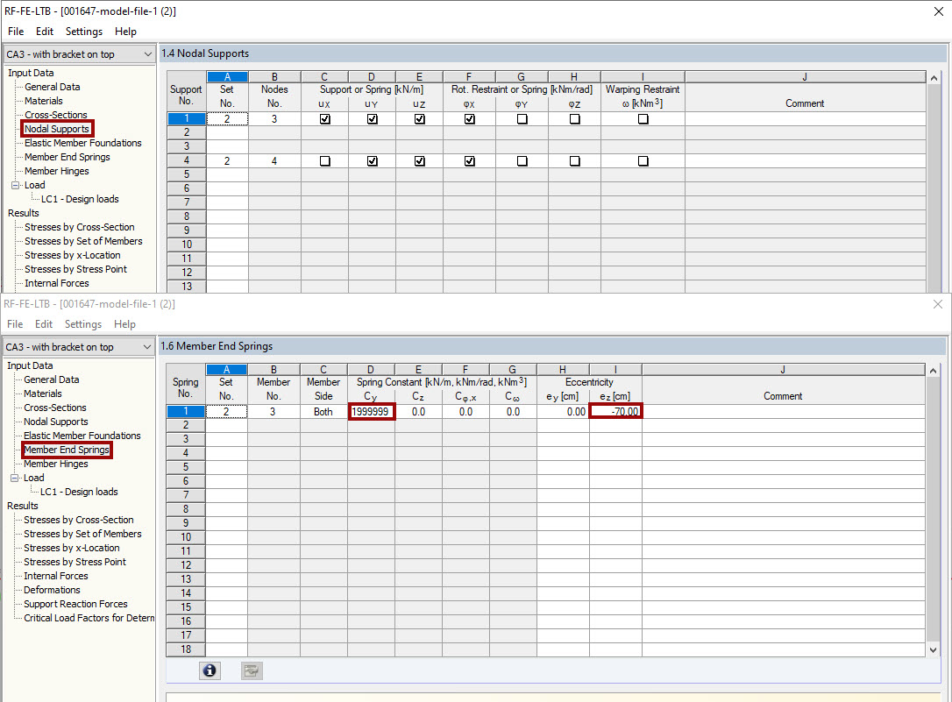The image size is (952, 702).
Task: Click ey eccentricity cell 0.00
Action: click(x=563, y=411)
